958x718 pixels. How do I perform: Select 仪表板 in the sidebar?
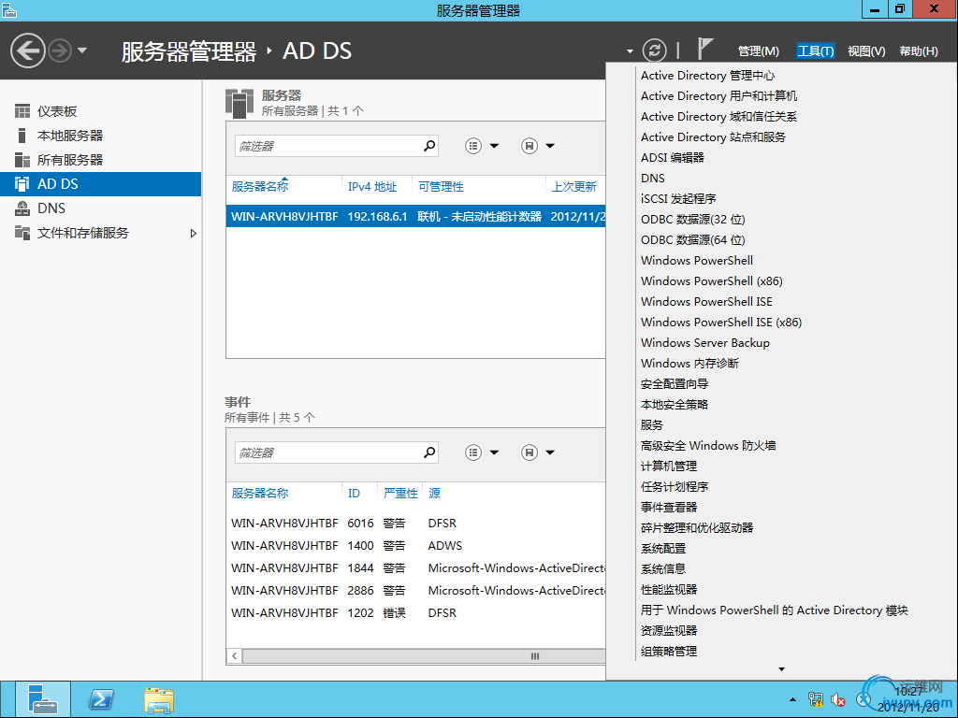57,111
